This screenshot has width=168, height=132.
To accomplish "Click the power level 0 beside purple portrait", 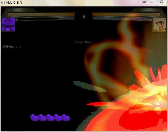I will click(17, 20).
